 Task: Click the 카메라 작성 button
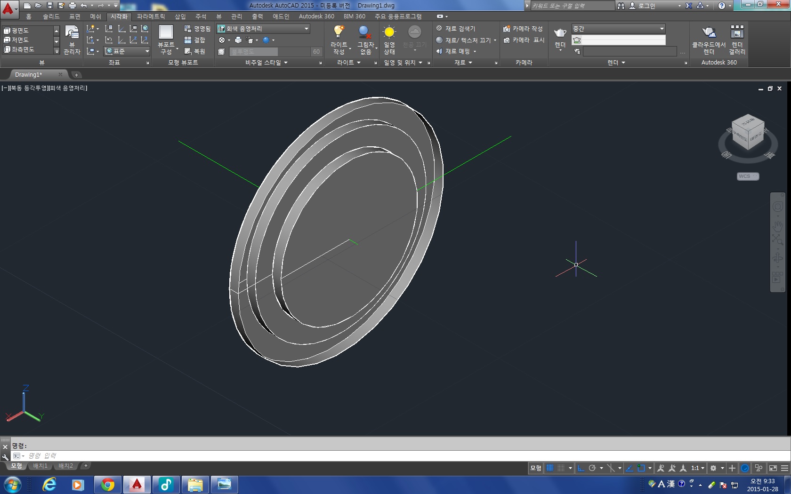click(x=523, y=29)
